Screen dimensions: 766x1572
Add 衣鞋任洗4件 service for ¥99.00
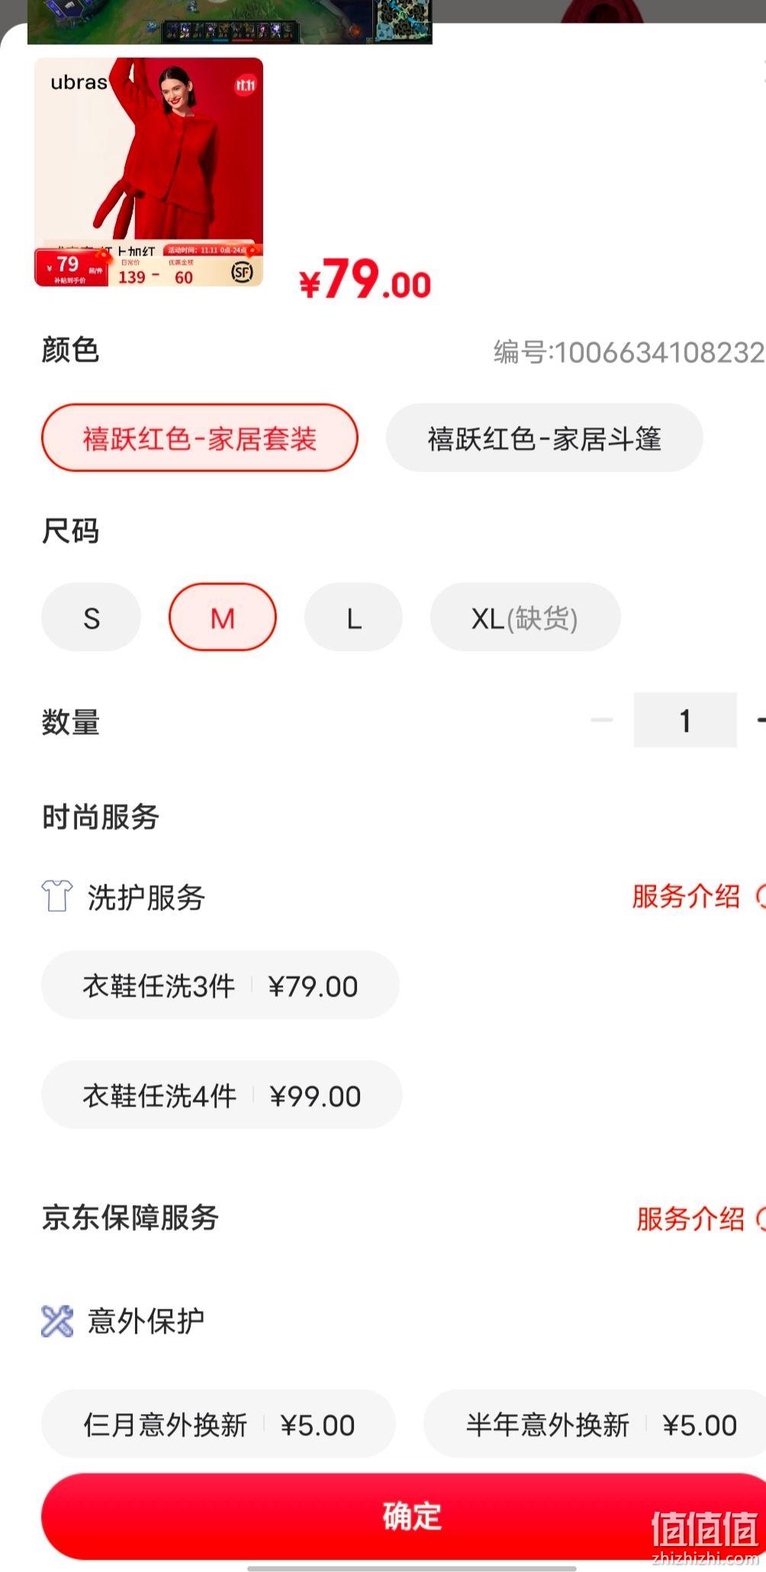pyautogui.click(x=222, y=1095)
